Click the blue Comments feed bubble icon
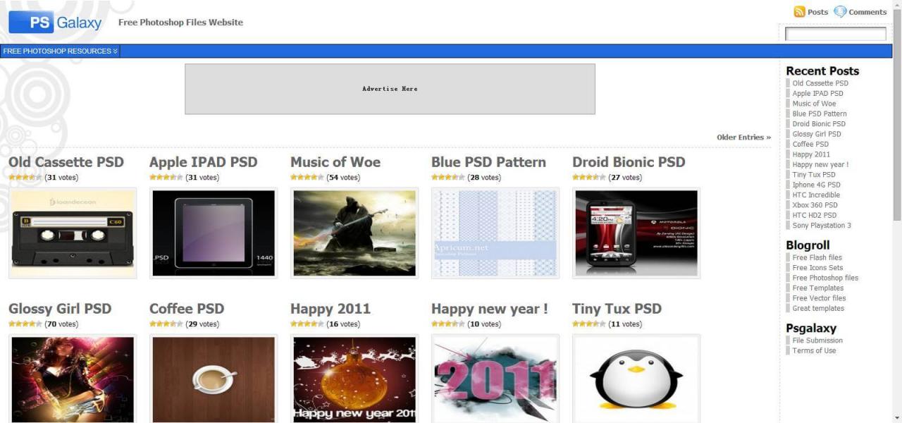The image size is (902, 423). click(x=840, y=12)
